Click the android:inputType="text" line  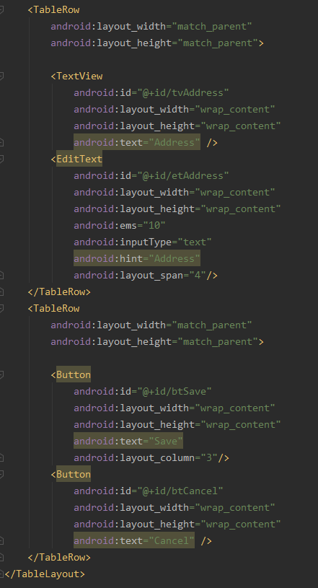(x=143, y=242)
